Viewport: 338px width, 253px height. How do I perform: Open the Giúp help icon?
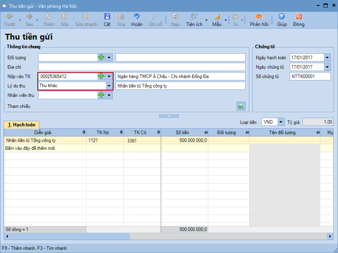[x=281, y=17]
